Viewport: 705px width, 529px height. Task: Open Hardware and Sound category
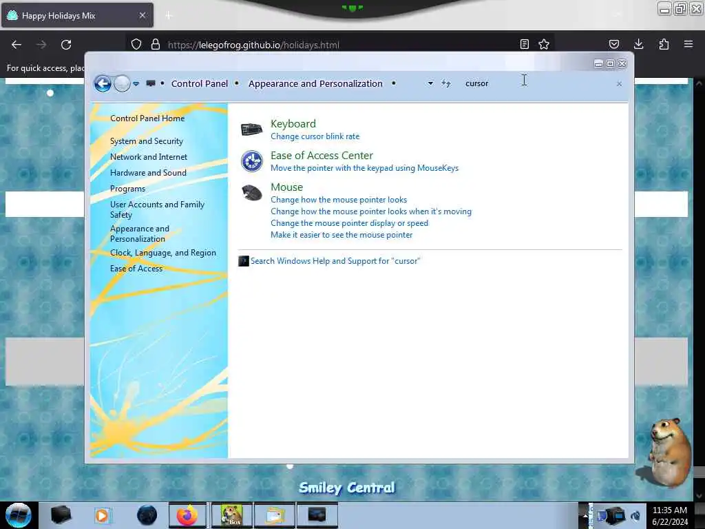(x=148, y=173)
